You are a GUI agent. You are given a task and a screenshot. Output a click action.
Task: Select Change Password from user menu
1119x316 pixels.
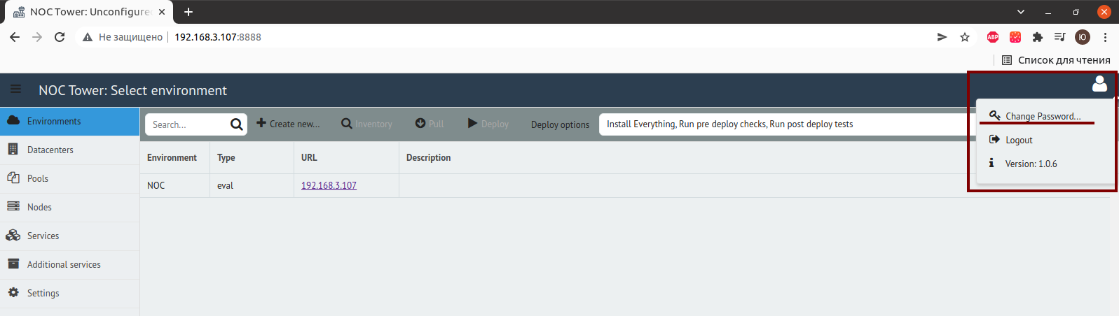(1043, 116)
